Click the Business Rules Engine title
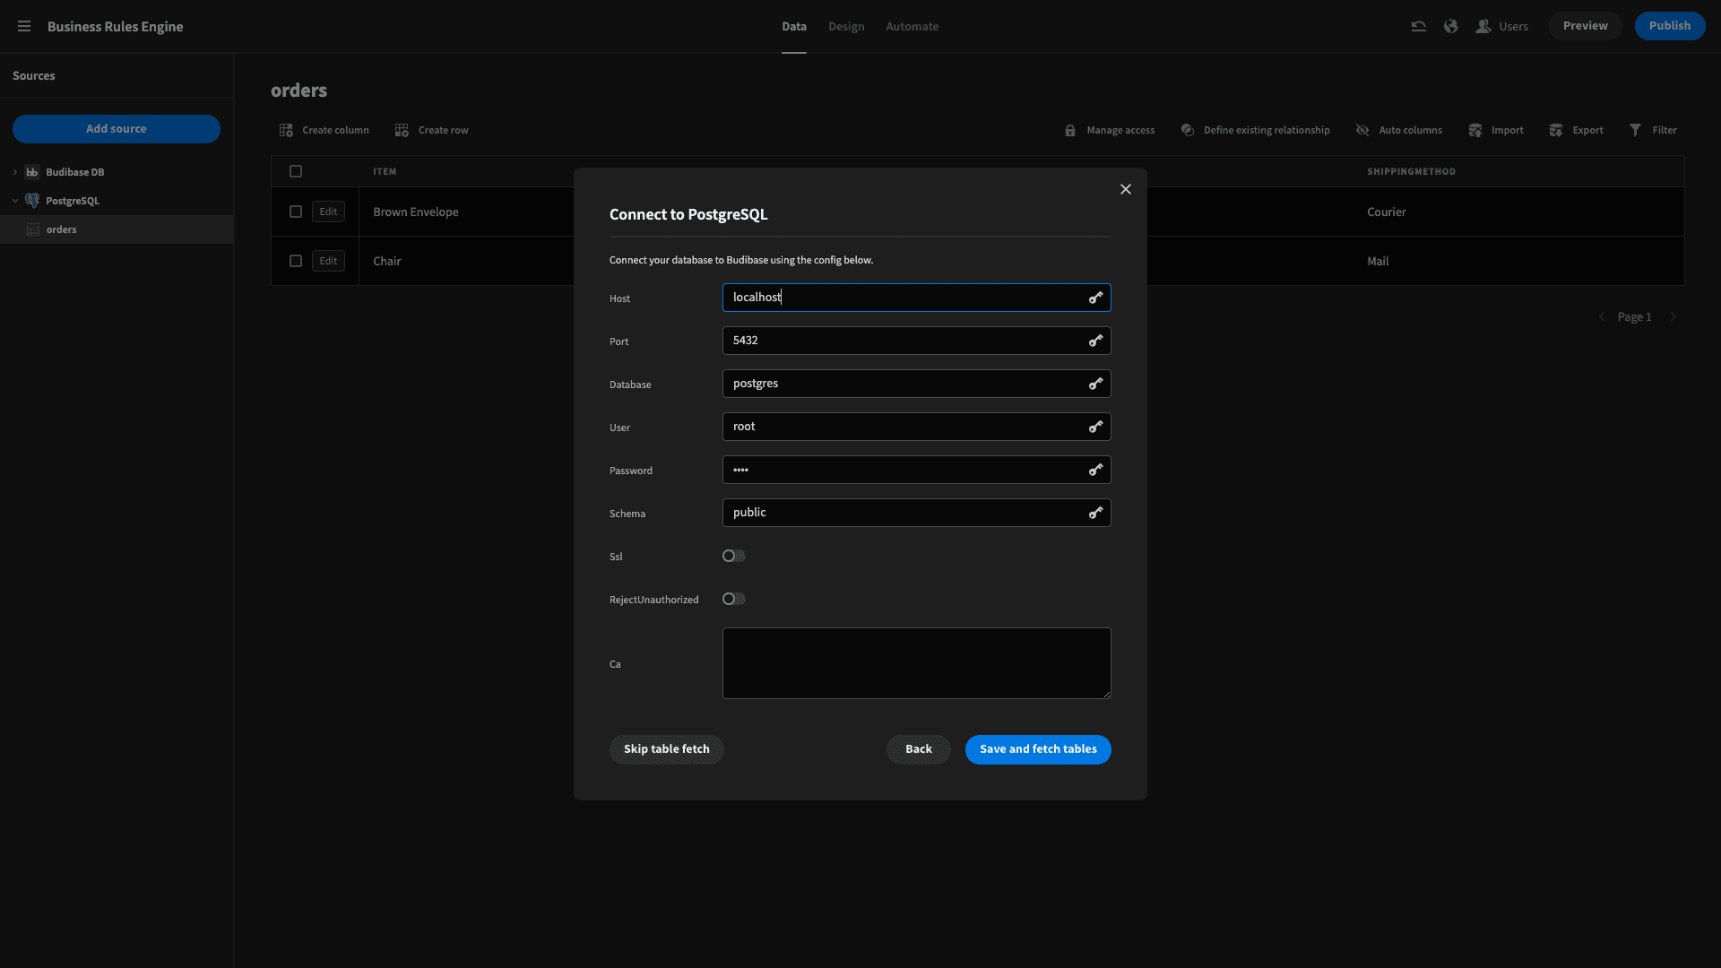The width and height of the screenshot is (1721, 968). [x=115, y=27]
